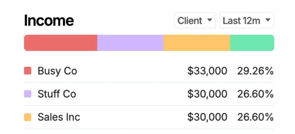Click the orange swatch next to Sales Inc

(28, 117)
